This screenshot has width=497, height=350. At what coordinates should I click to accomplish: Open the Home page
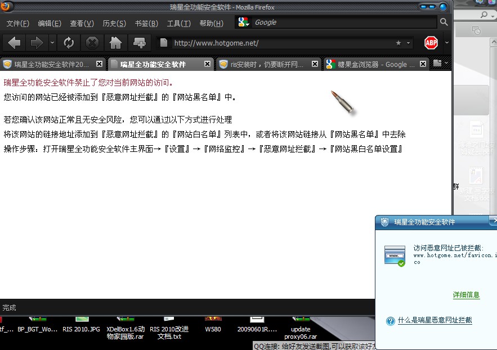[x=115, y=43]
